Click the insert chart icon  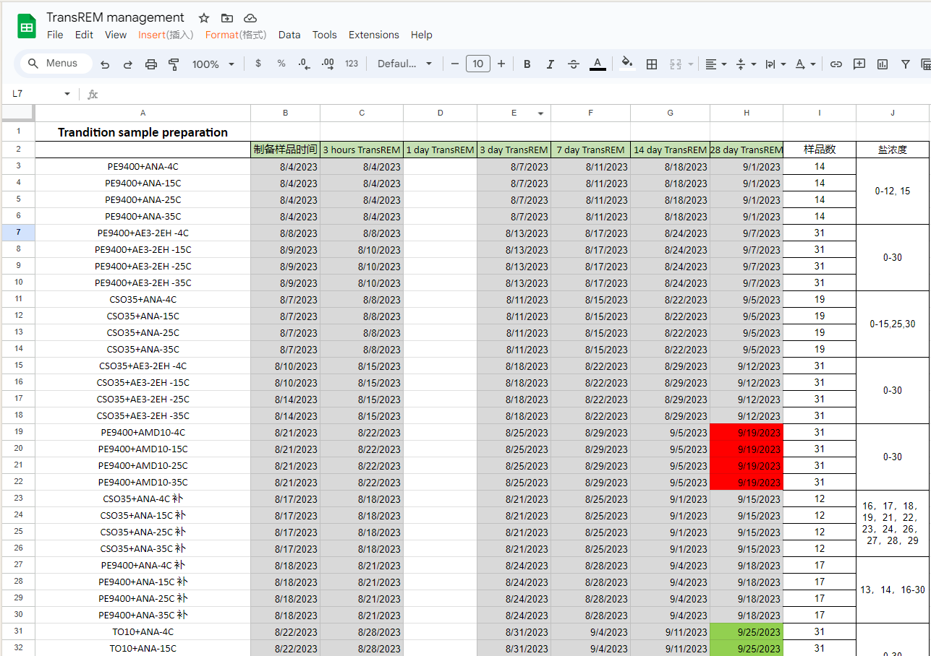pos(882,64)
